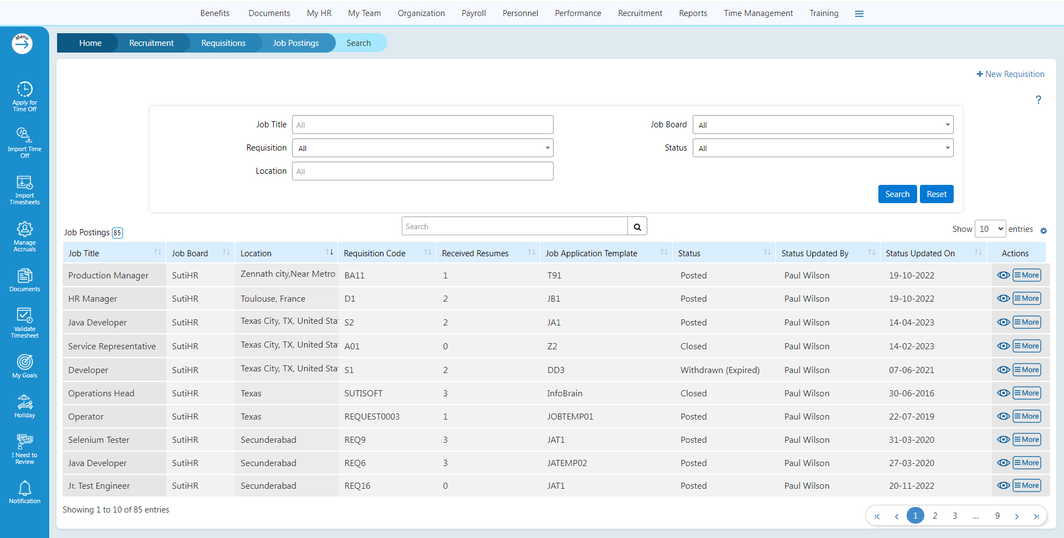Open the Validate Timesheet sidebar icon
This screenshot has width=1064, height=538.
point(24,322)
